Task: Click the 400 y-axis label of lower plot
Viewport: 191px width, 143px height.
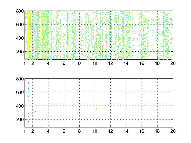Action: pos(20,106)
